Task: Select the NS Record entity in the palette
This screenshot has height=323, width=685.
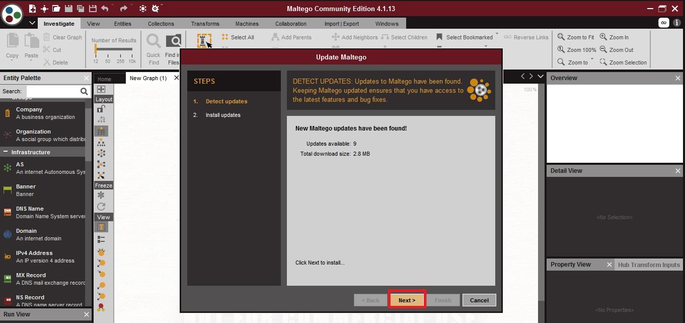Action: click(x=43, y=301)
